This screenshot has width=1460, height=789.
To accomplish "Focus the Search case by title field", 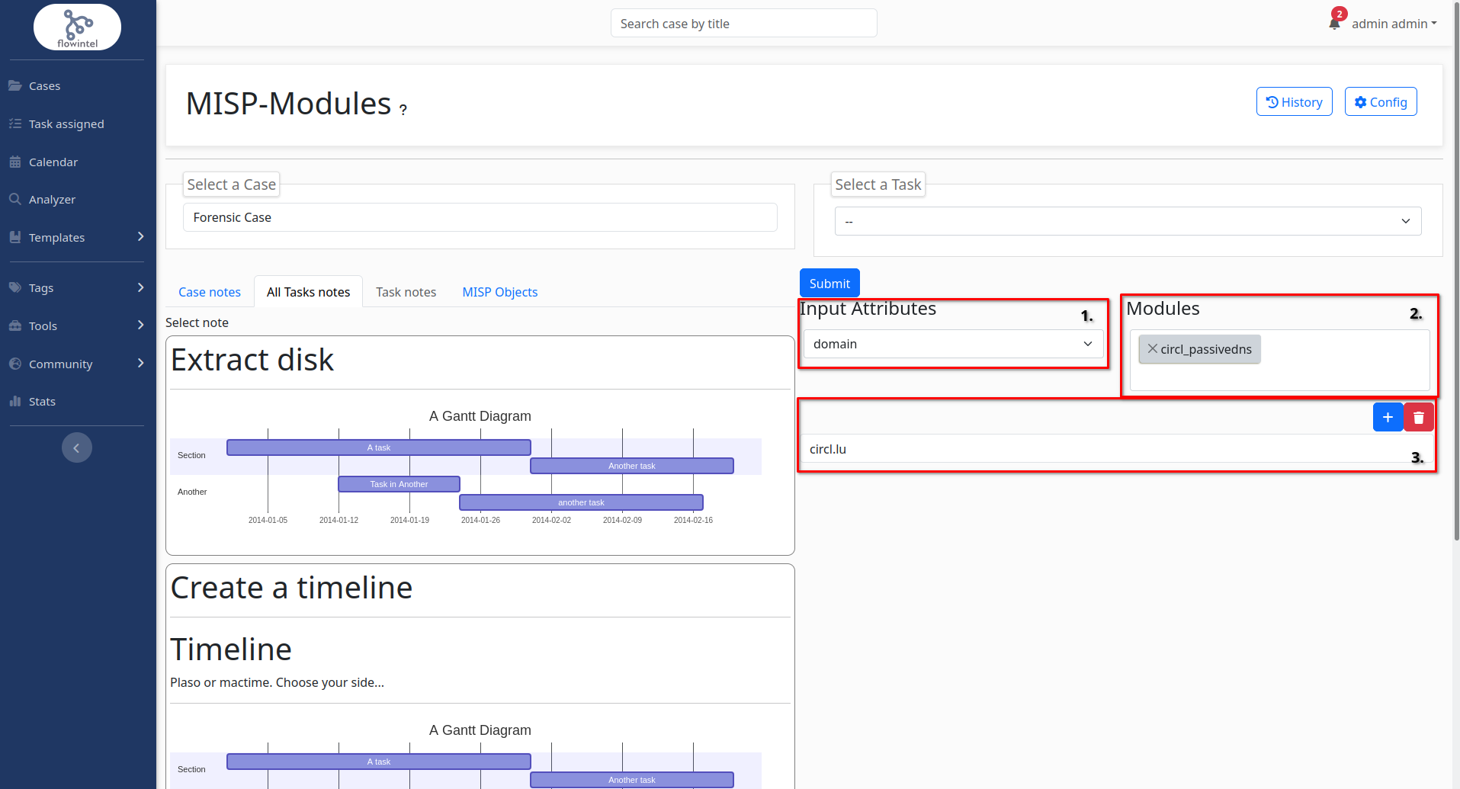I will pyautogui.click(x=743, y=23).
